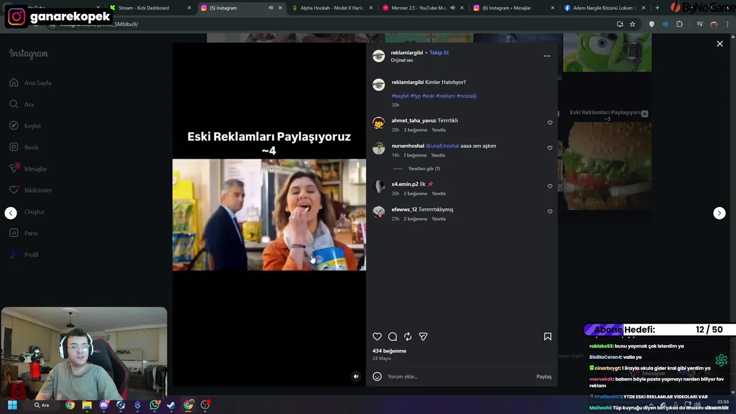Open 'Mesajlar' in Instagram sidebar

tap(29, 168)
